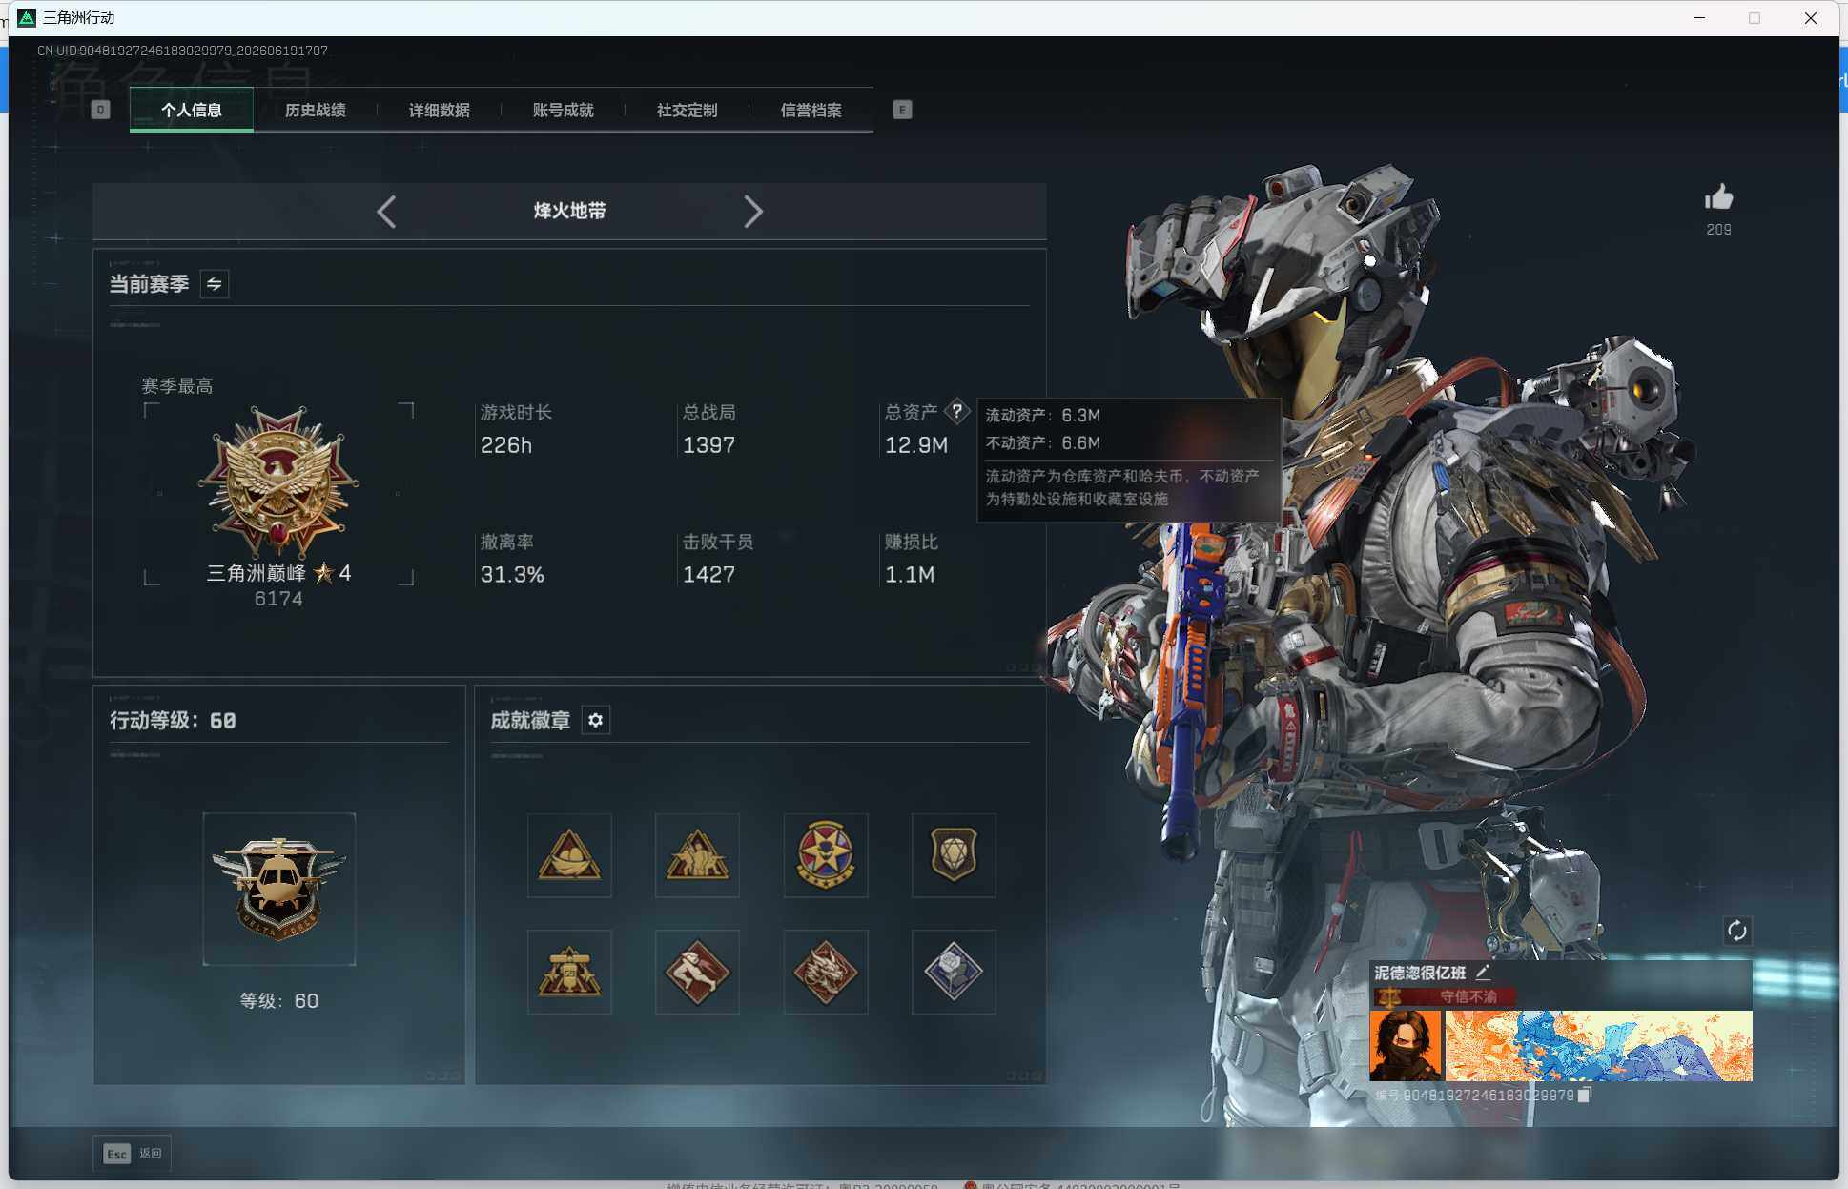Select the first achievement badge with nest triangle
Viewport: 1848px width, 1189px height.
(569, 855)
